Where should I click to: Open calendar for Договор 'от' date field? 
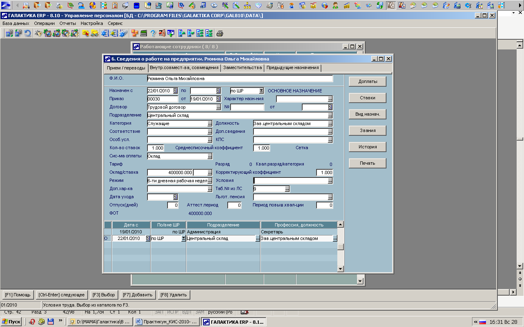tap(330, 107)
